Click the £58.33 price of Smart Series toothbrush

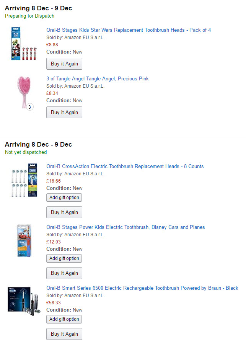pos(53,302)
